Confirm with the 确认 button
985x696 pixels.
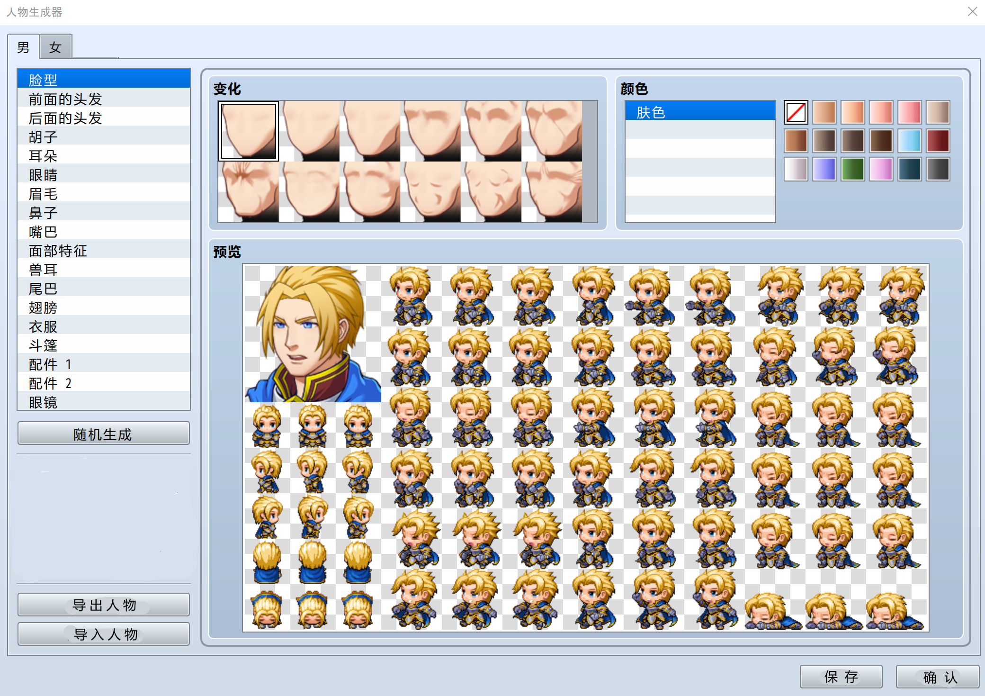938,677
